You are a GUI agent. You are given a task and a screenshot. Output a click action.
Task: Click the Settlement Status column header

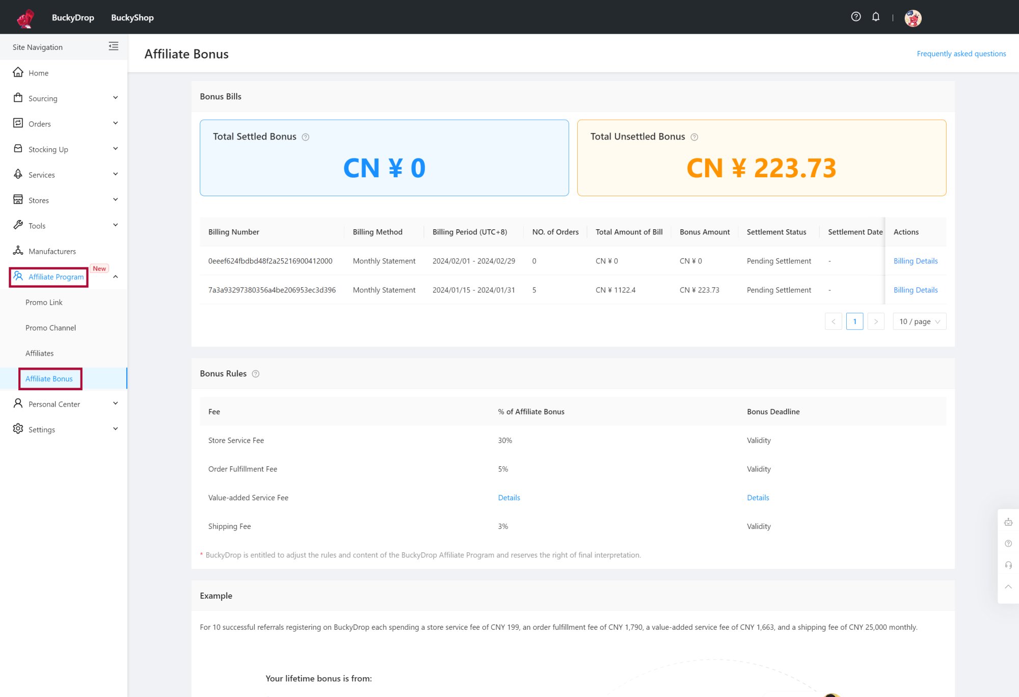click(776, 232)
